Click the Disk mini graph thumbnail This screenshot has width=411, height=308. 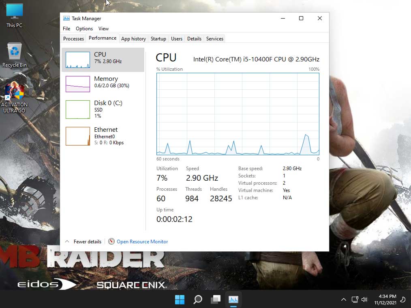[x=77, y=109]
